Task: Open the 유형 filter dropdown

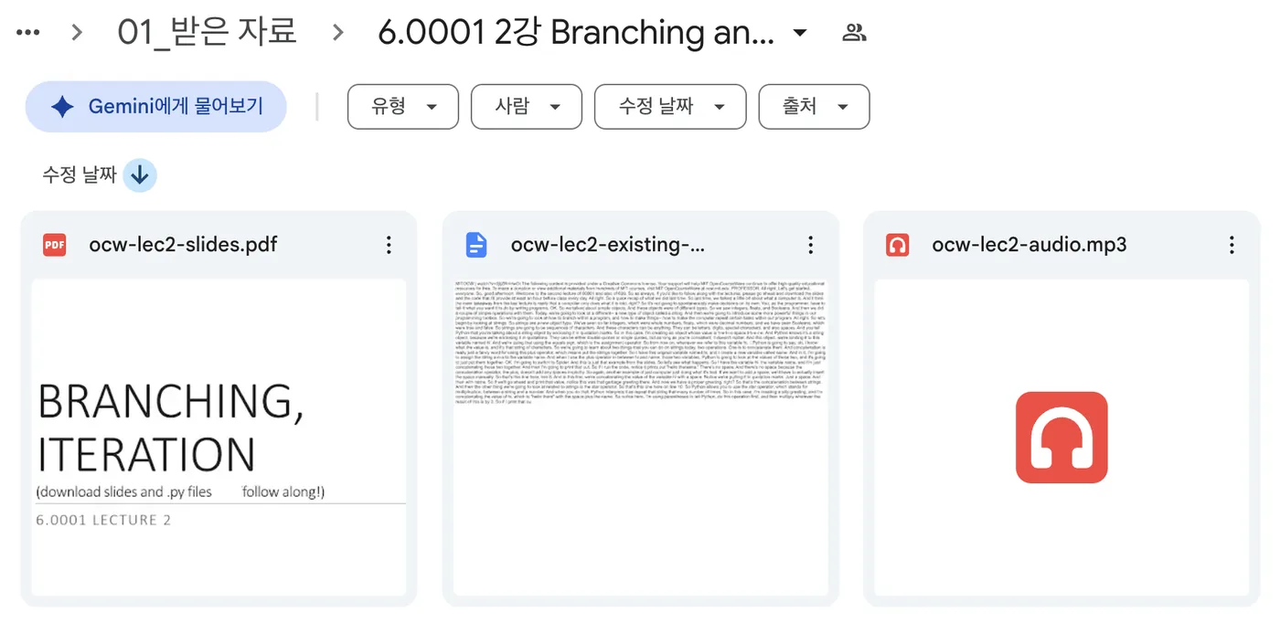Action: [x=402, y=107]
